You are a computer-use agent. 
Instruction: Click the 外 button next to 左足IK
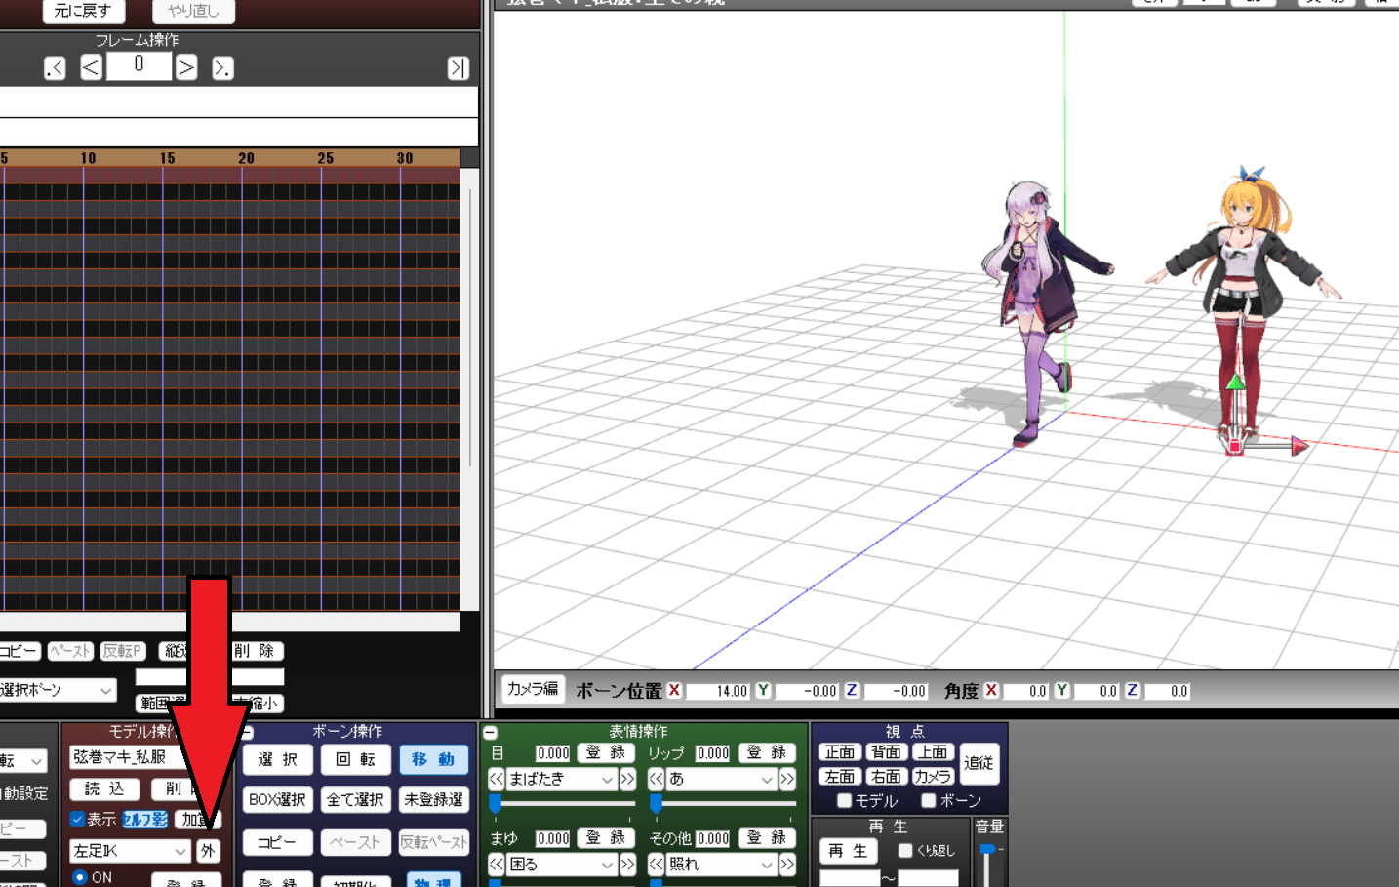[208, 851]
